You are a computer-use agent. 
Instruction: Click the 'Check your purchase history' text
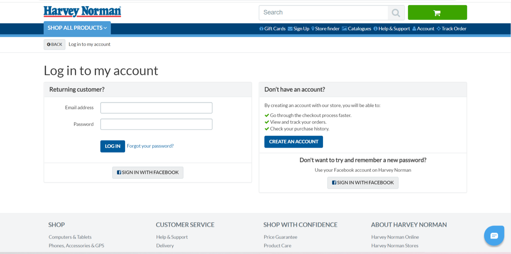299,129
